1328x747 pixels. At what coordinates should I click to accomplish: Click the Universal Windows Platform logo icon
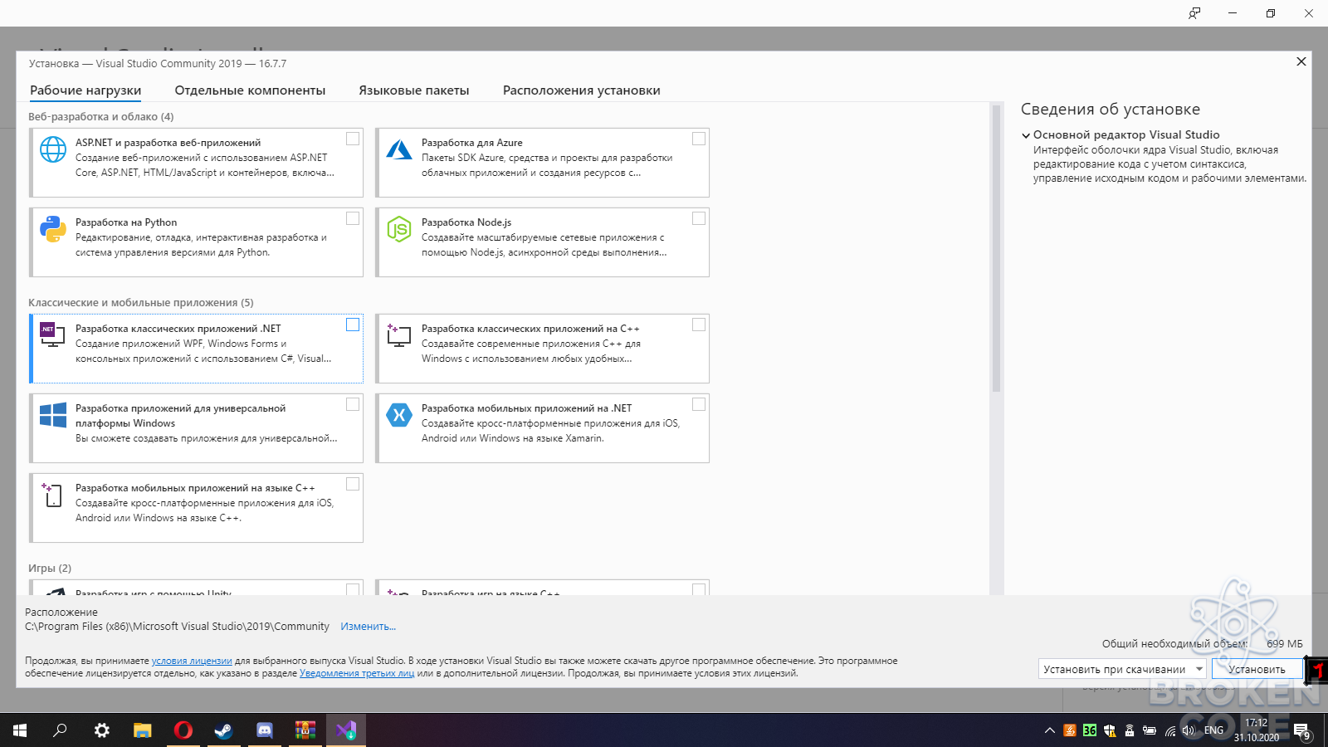pos(53,415)
